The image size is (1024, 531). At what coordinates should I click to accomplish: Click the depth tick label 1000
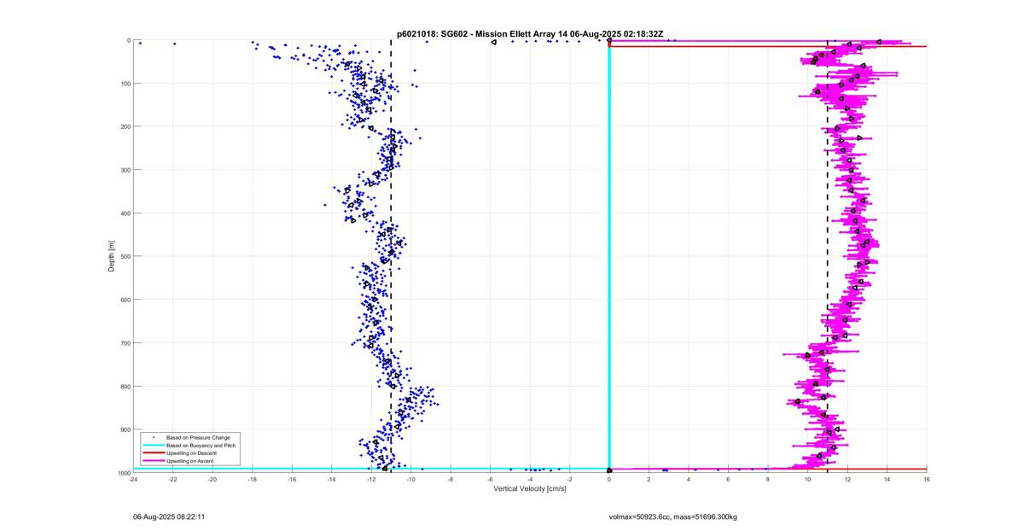[x=123, y=473]
